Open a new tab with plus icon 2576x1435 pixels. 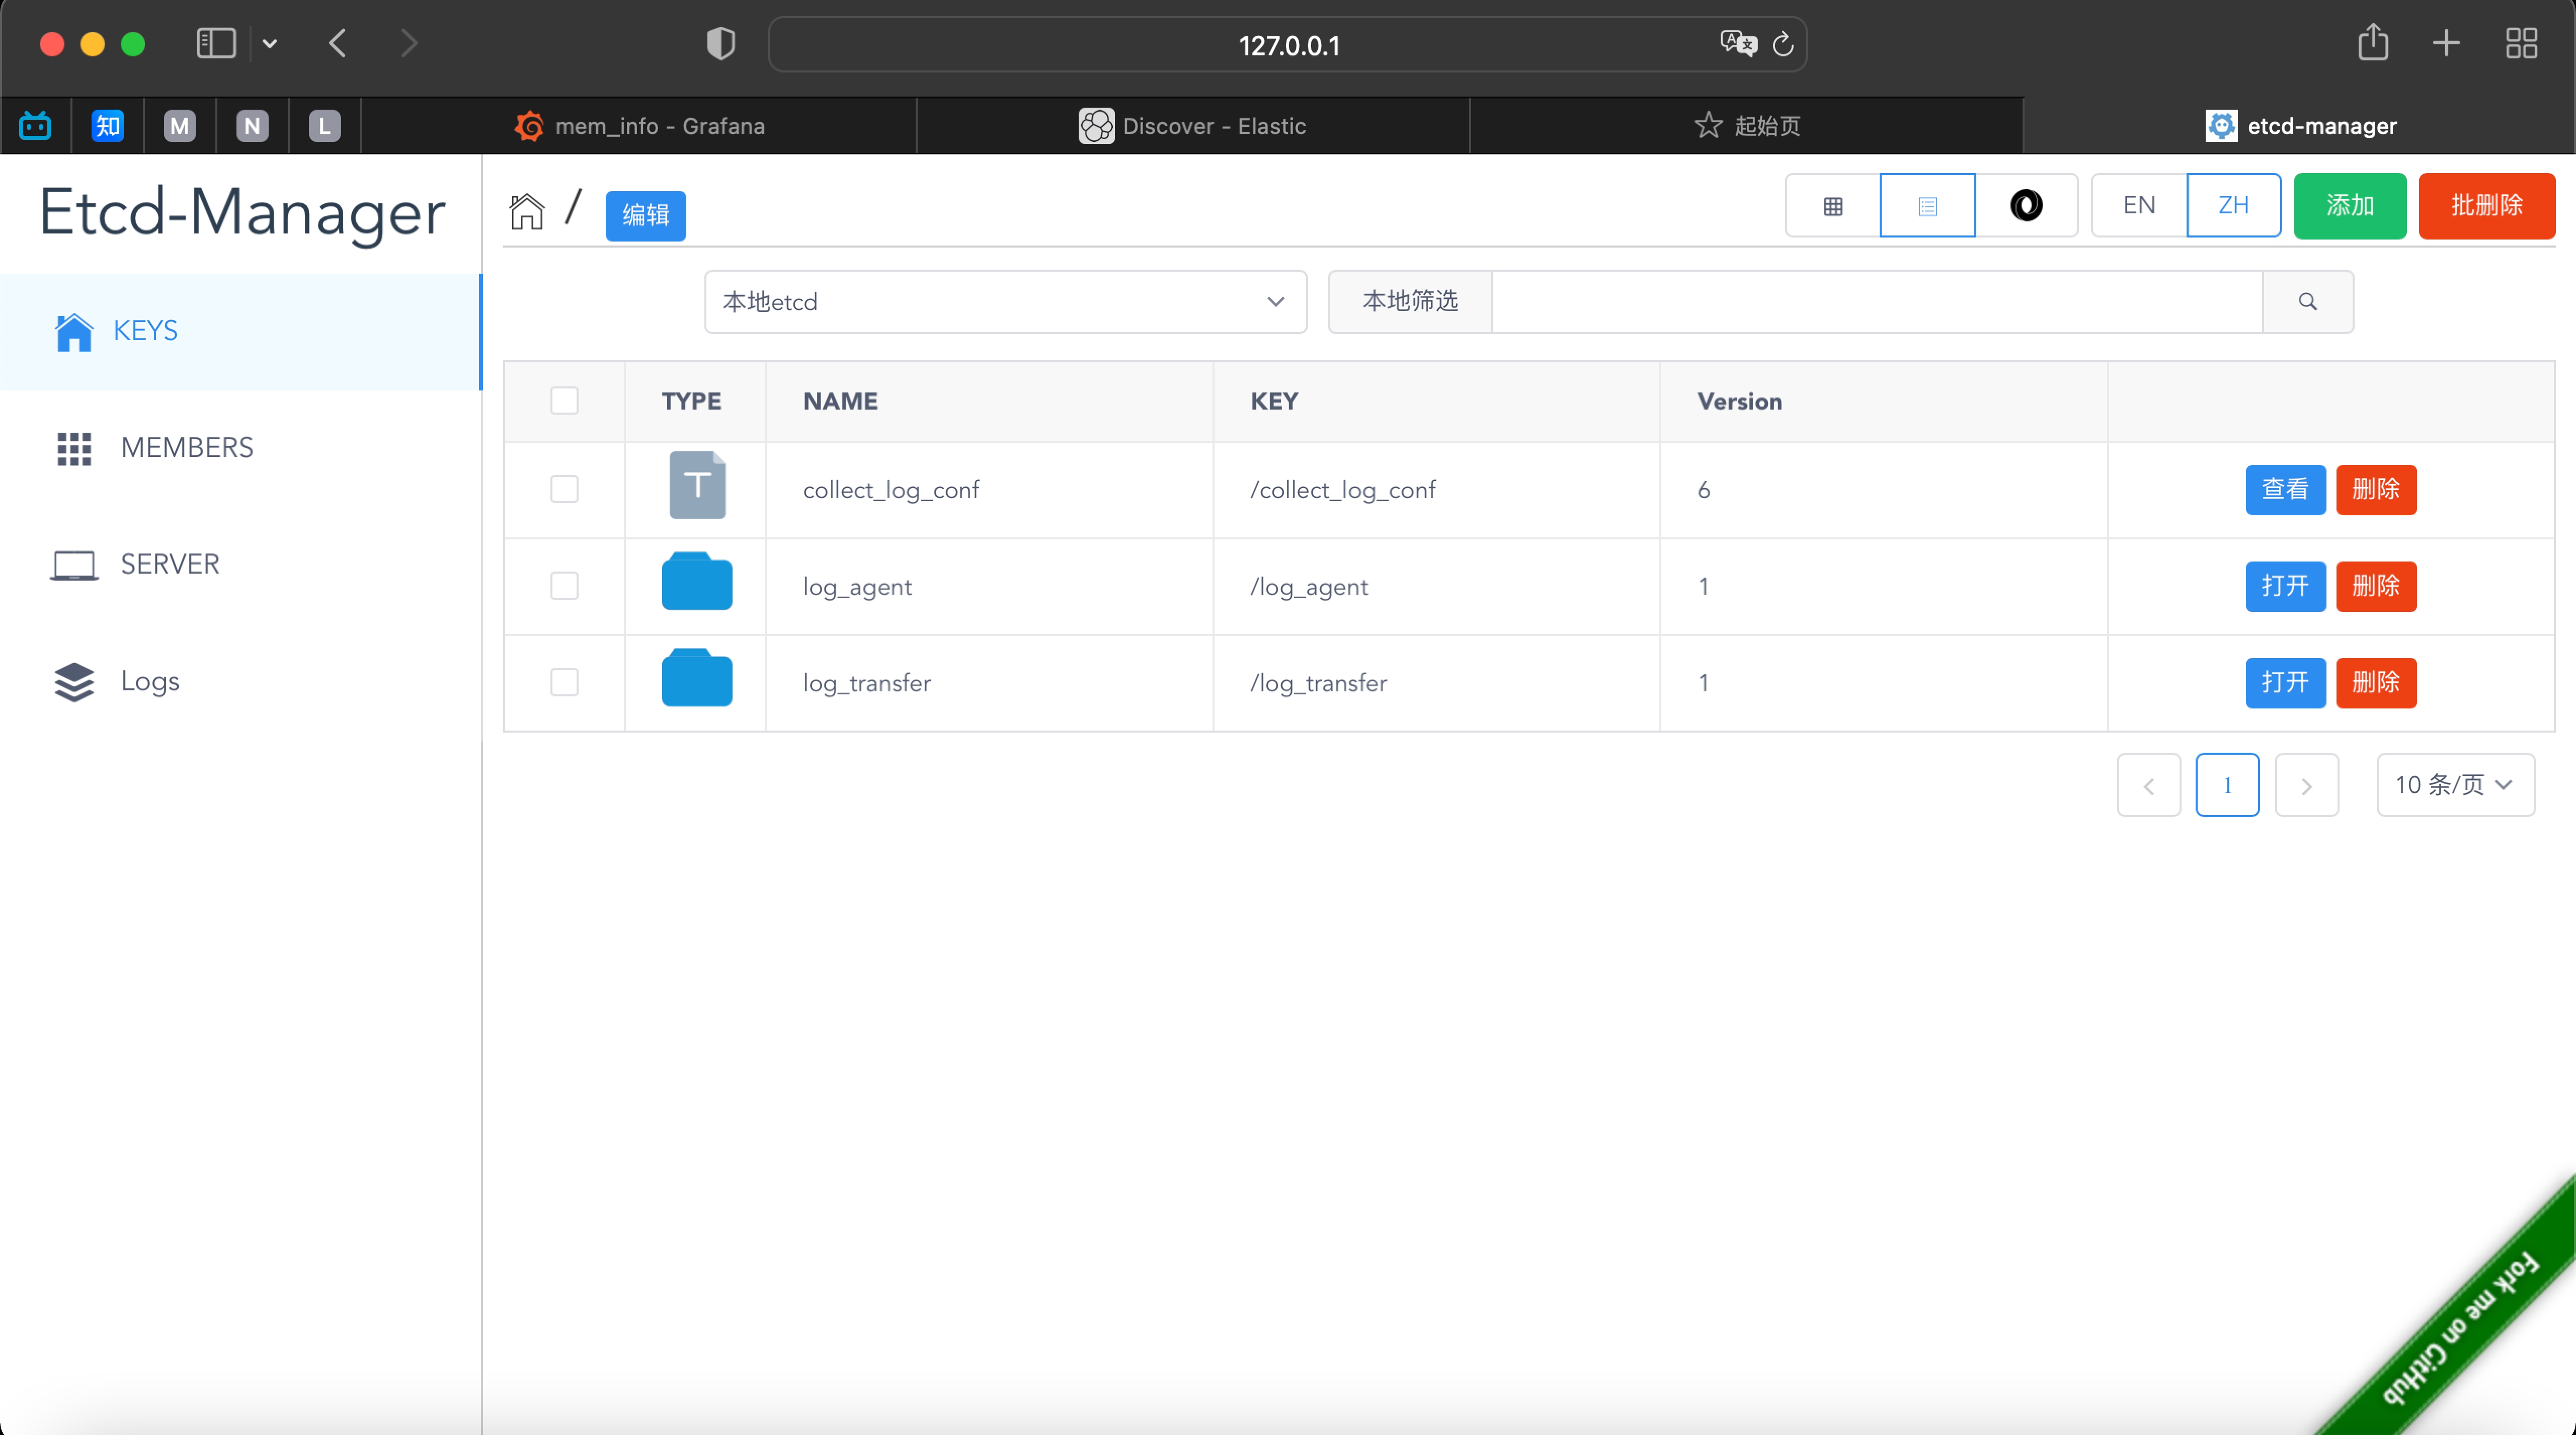point(2446,44)
